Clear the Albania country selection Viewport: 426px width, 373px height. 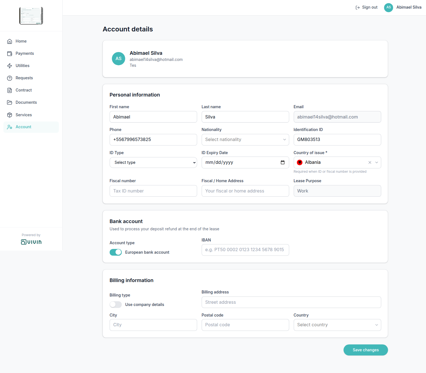coord(370,162)
